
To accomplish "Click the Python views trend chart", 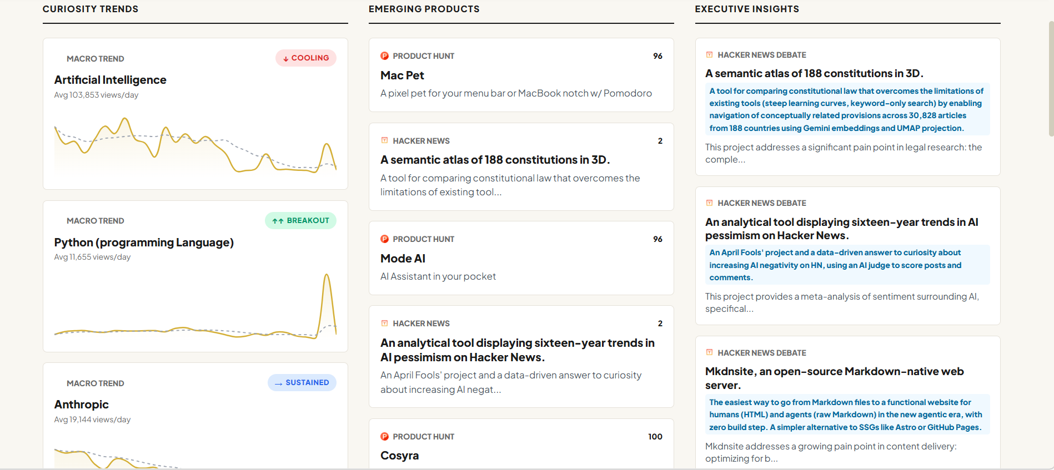I will click(x=195, y=306).
